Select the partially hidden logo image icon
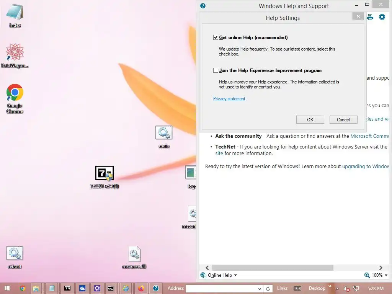Viewport: 392px width, 294px height. (191, 177)
